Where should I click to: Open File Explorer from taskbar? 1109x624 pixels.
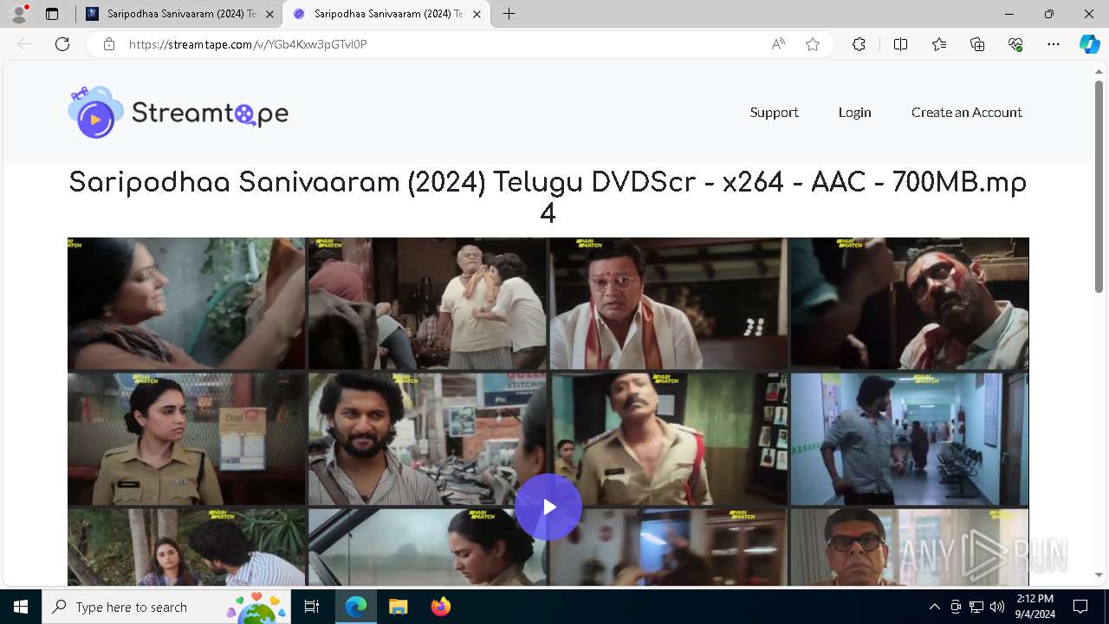pyautogui.click(x=399, y=607)
